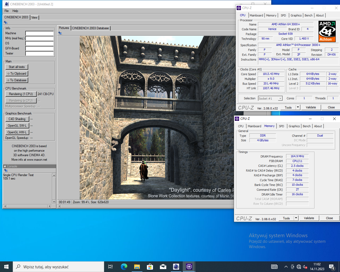Screen dimensions: 340x272
Task: Click the Tester input field
Action: (40, 54)
